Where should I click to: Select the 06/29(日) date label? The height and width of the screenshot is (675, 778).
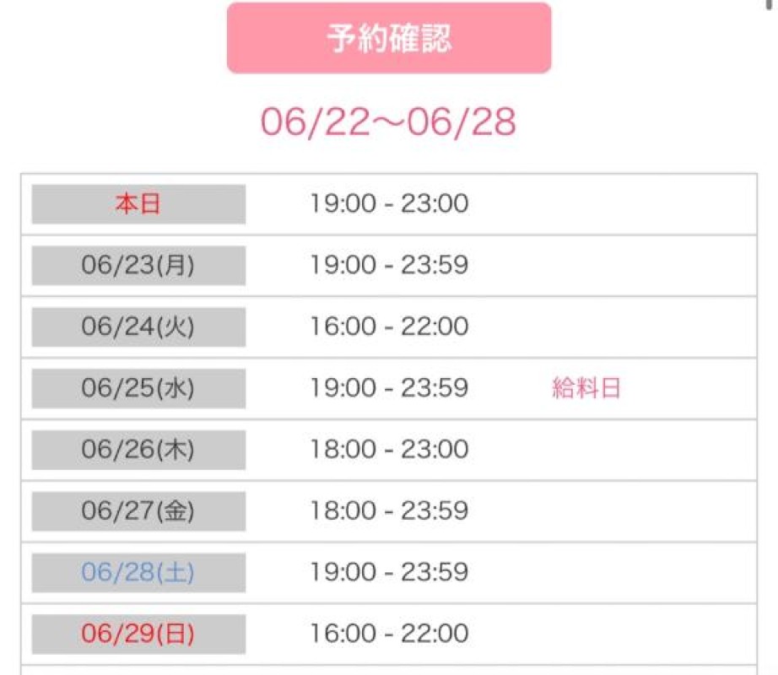tap(138, 634)
